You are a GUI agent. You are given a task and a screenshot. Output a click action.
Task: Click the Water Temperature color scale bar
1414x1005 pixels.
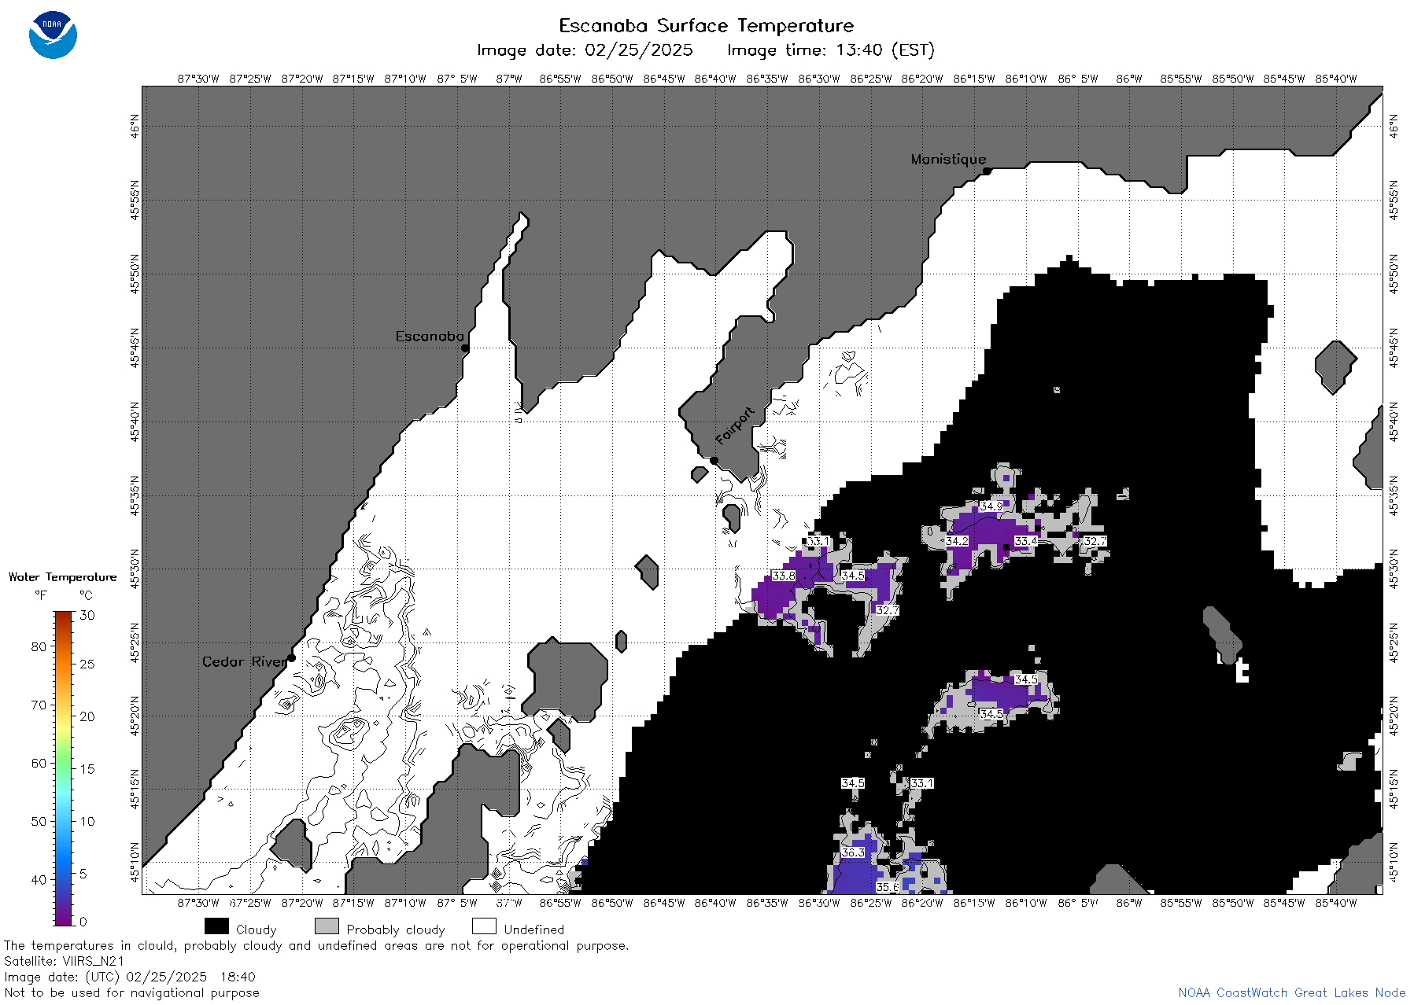64,768
